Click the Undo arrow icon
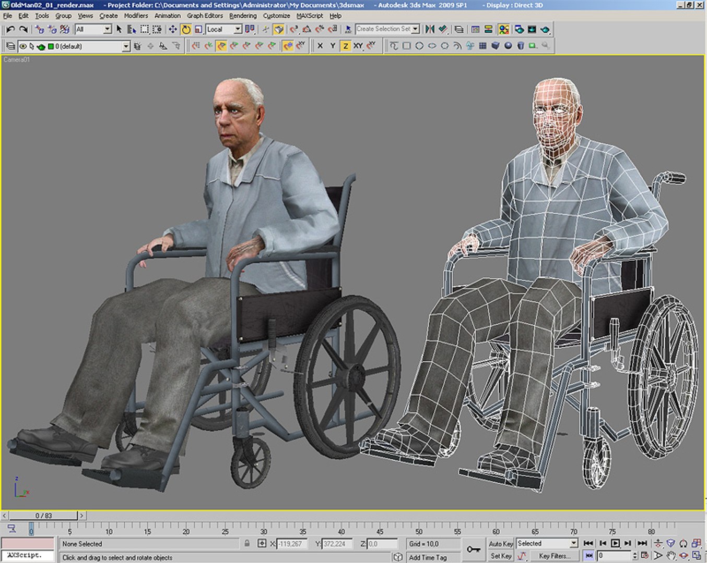Viewport: 707px width, 563px height. pos(10,30)
